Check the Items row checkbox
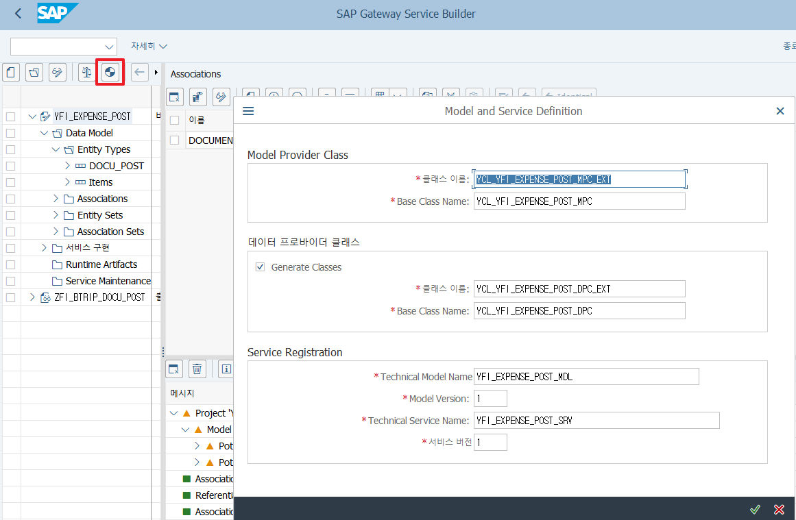Image resolution: width=796 pixels, height=520 pixels. (x=11, y=182)
